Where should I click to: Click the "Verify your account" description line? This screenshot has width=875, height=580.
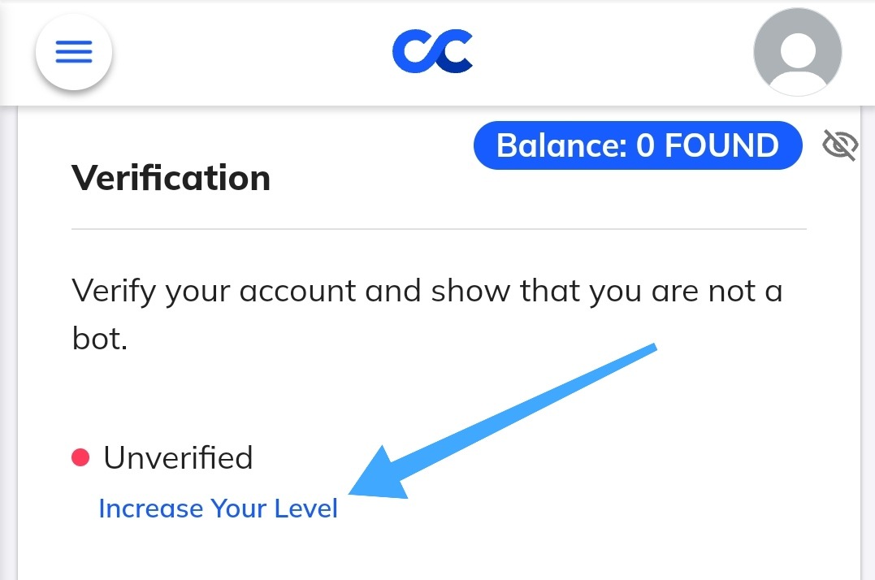point(427,290)
